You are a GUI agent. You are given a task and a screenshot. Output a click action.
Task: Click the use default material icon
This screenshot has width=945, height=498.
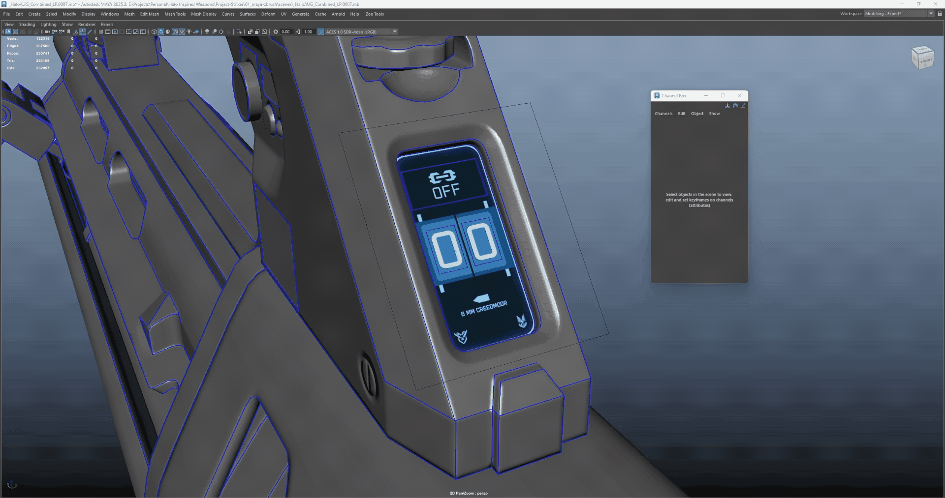coord(168,31)
